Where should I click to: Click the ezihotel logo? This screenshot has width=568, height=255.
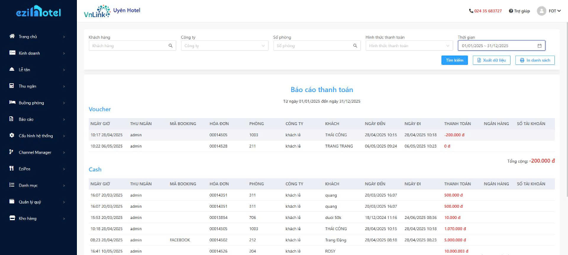(38, 11)
